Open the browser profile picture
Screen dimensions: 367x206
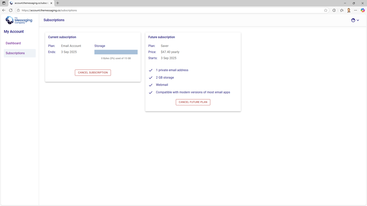tap(349, 10)
